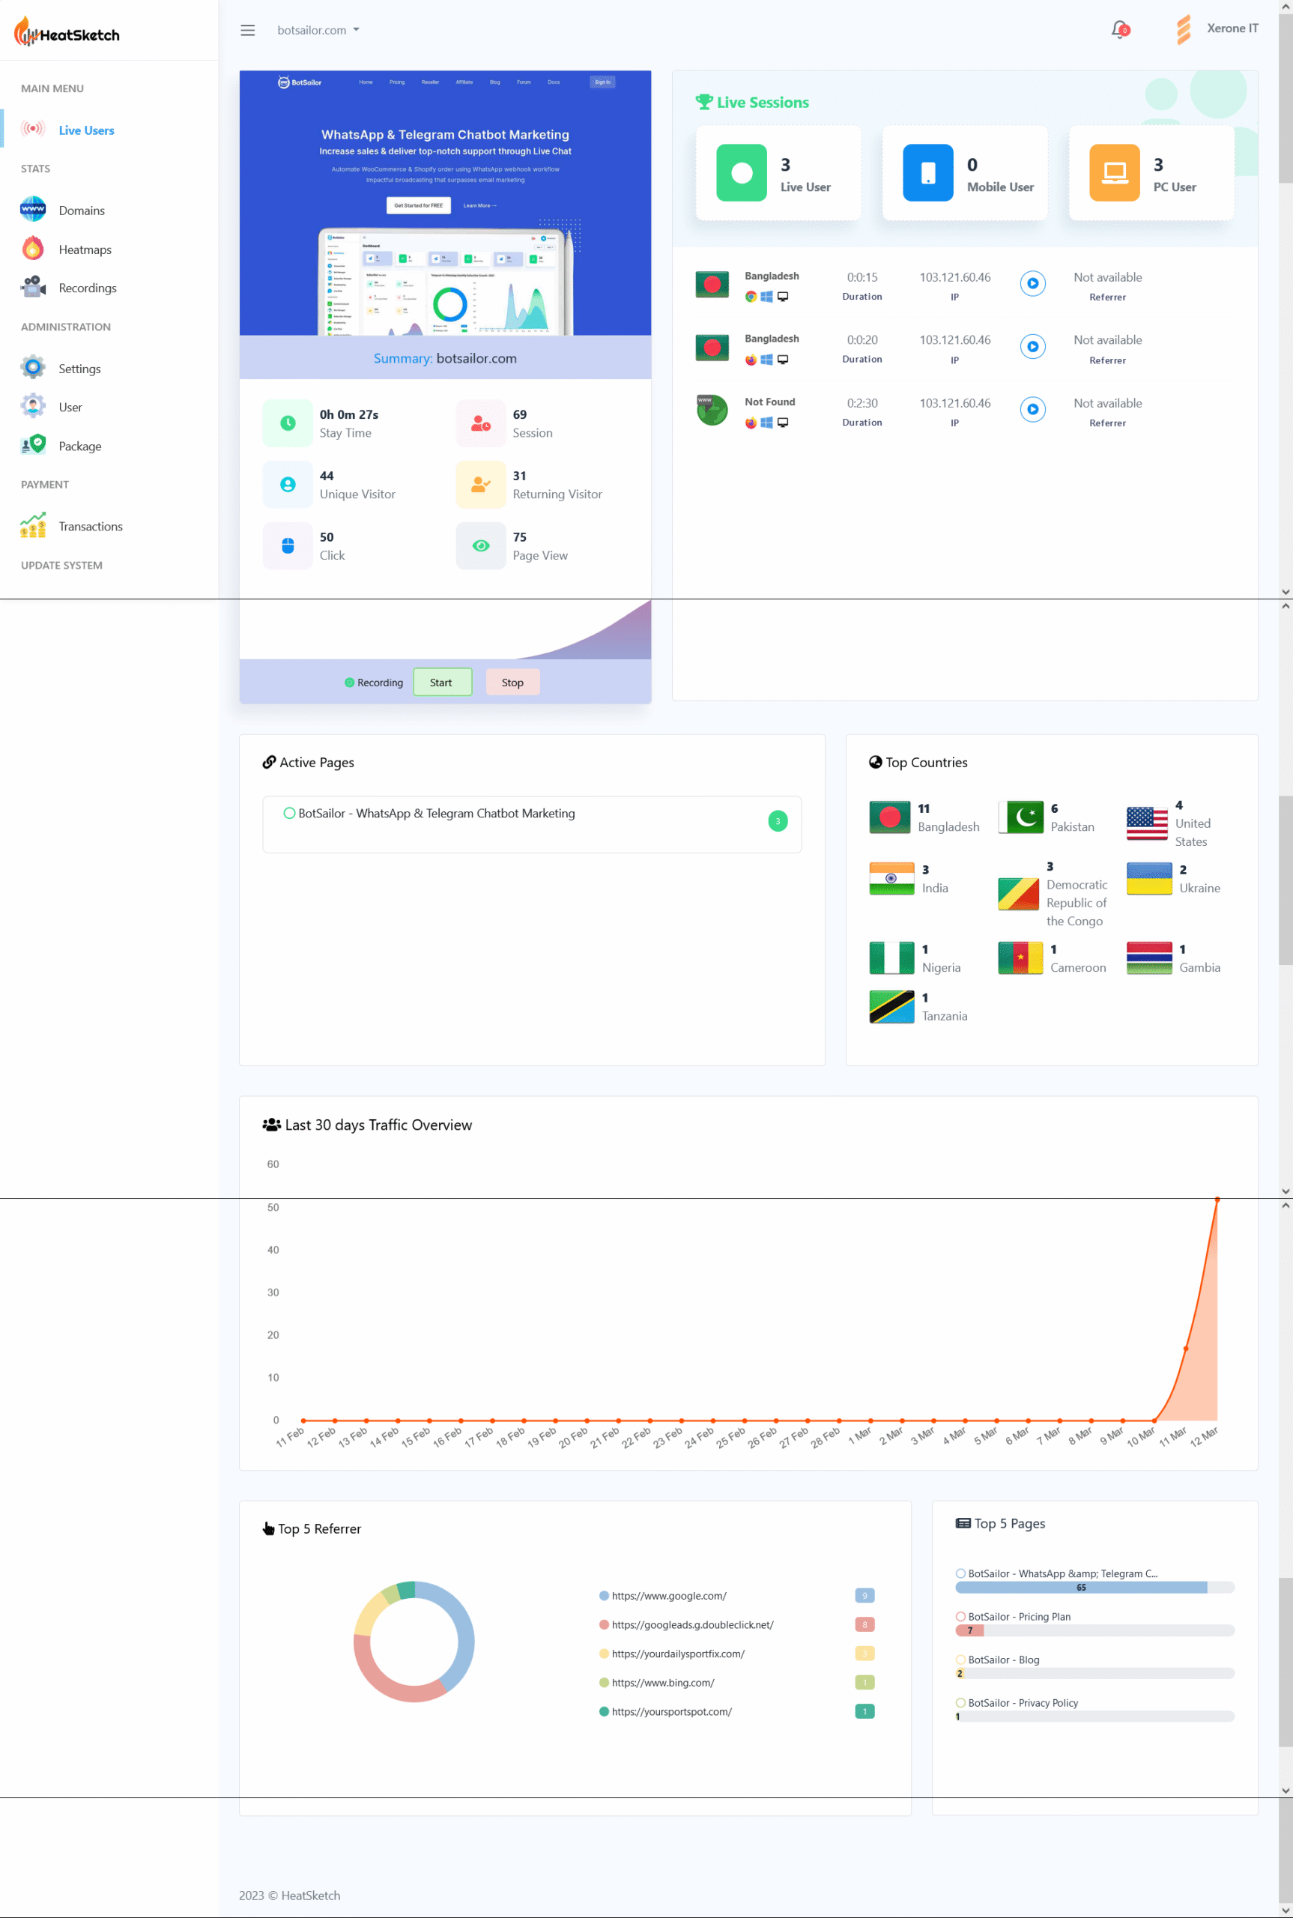Open Settings in Administration
Image resolution: width=1293 pixels, height=1918 pixels.
click(x=79, y=368)
